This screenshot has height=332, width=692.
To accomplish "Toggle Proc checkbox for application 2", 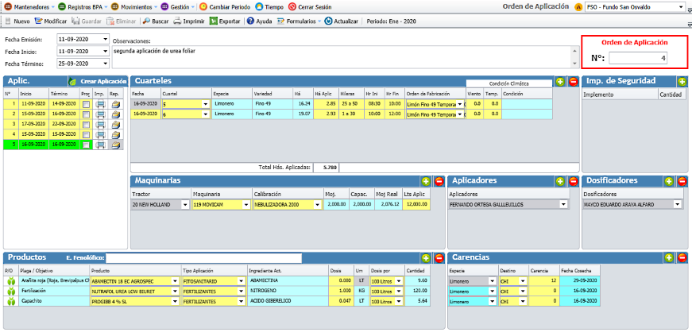I will (86, 114).
